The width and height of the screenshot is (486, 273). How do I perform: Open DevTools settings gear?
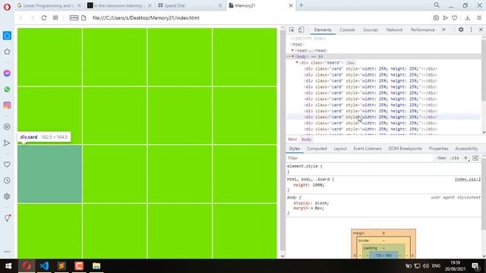pos(461,30)
